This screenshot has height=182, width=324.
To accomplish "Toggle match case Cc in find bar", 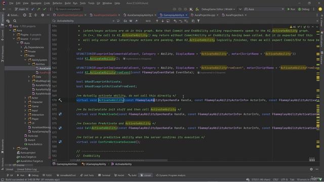I will 126,21.
